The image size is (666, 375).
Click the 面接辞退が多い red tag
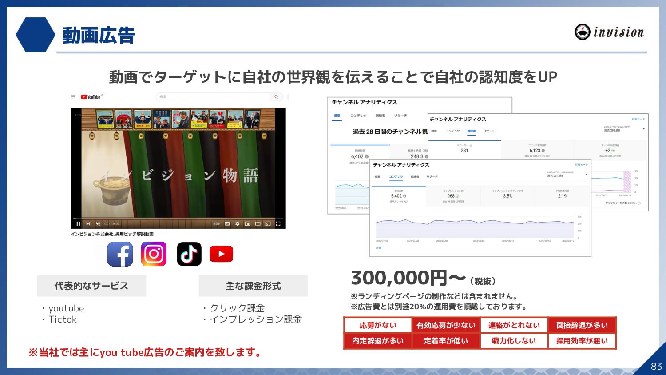pos(582,325)
